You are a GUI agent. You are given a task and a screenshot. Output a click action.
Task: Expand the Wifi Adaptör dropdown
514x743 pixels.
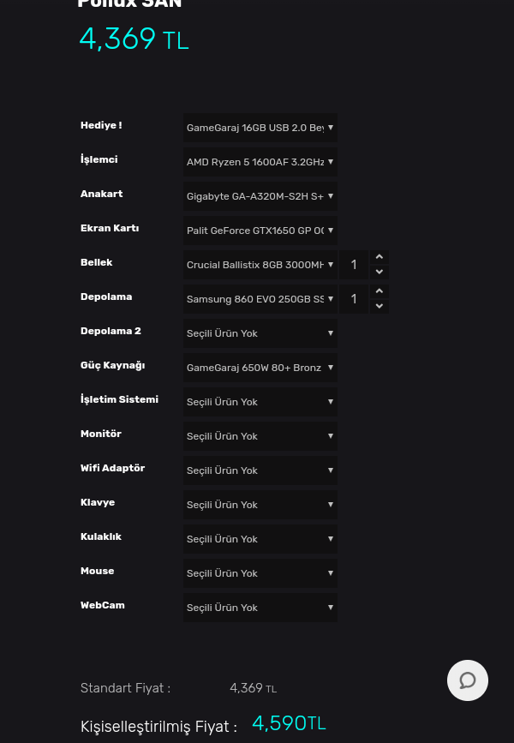click(260, 470)
